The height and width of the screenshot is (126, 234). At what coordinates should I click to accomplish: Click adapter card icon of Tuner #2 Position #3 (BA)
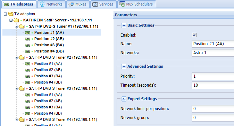coord(28,76)
